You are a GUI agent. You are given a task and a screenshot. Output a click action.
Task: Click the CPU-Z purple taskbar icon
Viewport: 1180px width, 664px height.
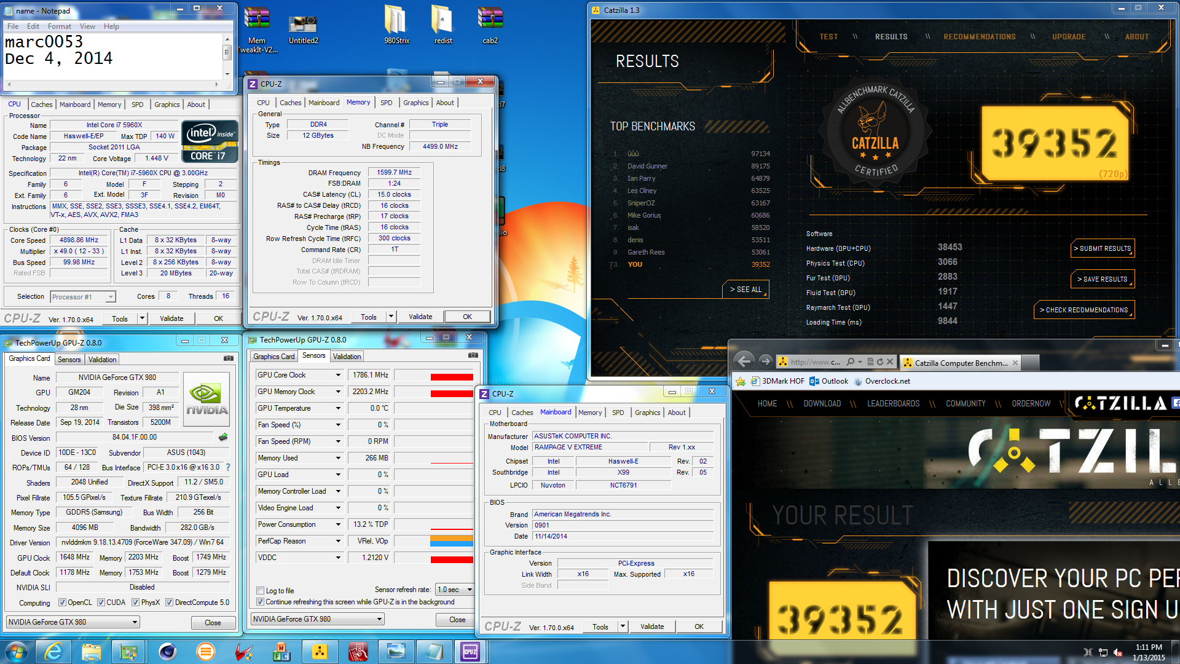pyautogui.click(x=470, y=652)
